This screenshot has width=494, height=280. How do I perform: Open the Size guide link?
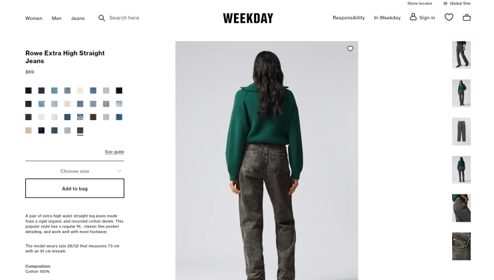(114, 151)
